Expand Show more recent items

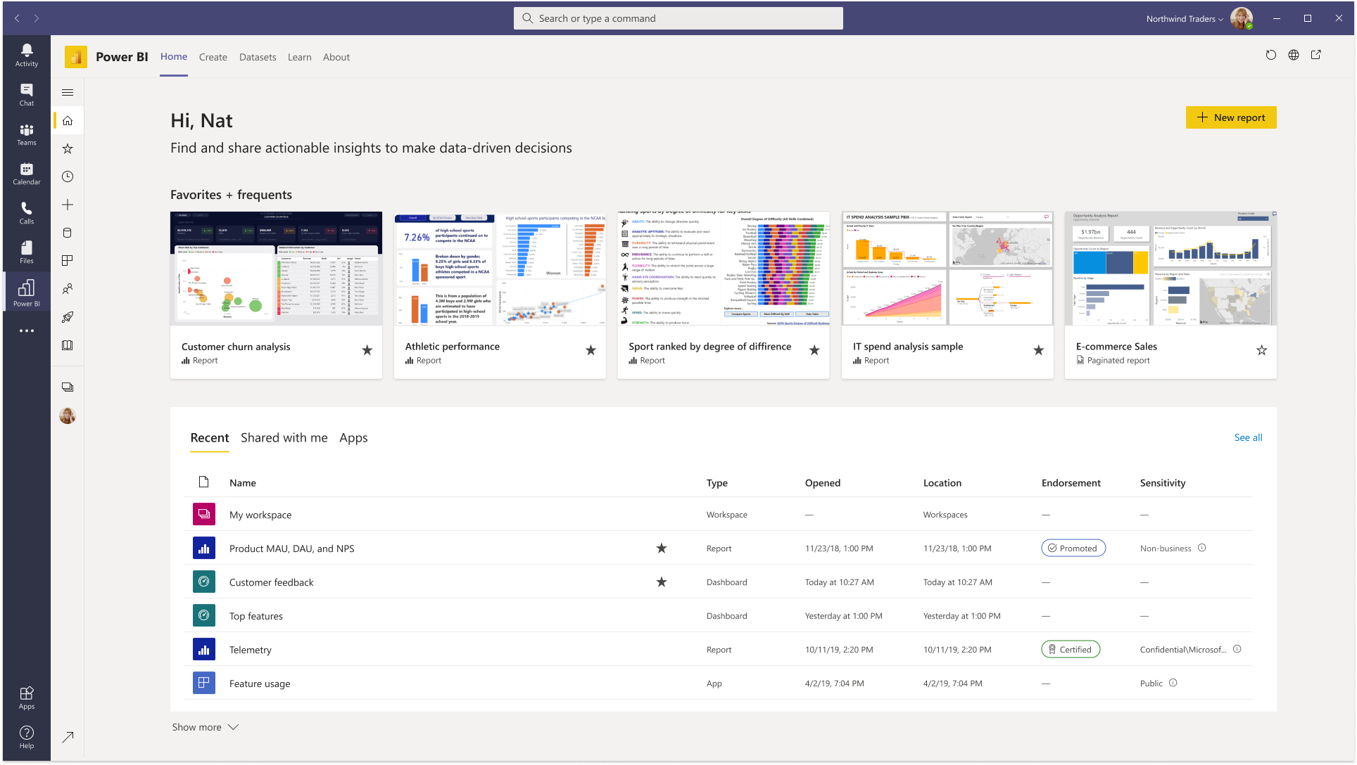coord(203,727)
